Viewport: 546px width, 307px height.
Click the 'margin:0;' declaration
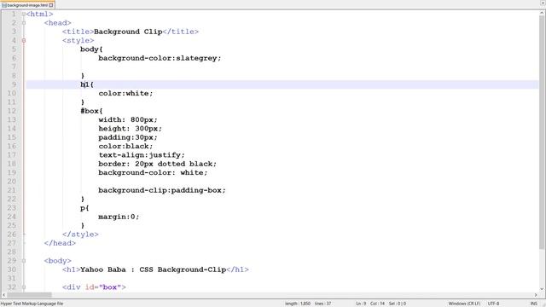click(119, 217)
